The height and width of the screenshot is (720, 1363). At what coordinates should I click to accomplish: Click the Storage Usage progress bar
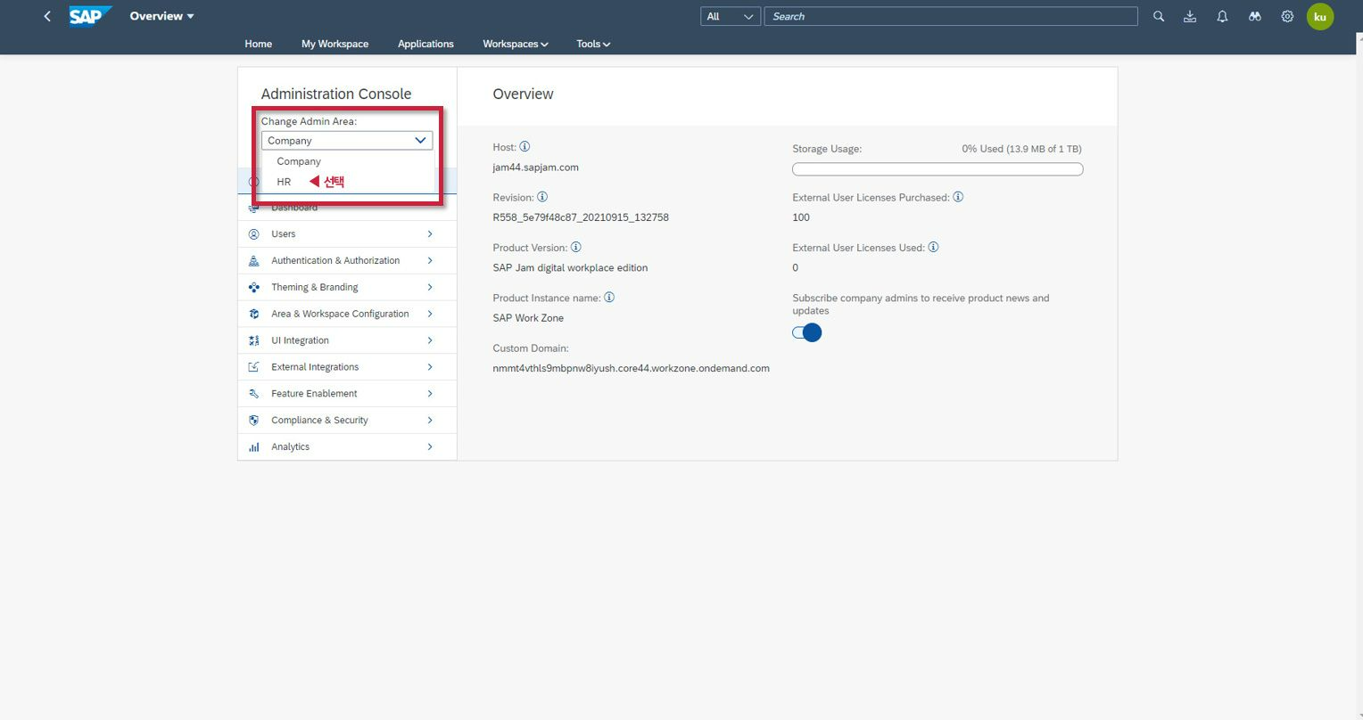point(938,169)
